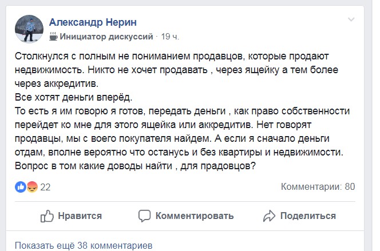Viewport: 380px width, 251px height.
Task: Click the angry face reaction icon
Action: click(x=32, y=187)
